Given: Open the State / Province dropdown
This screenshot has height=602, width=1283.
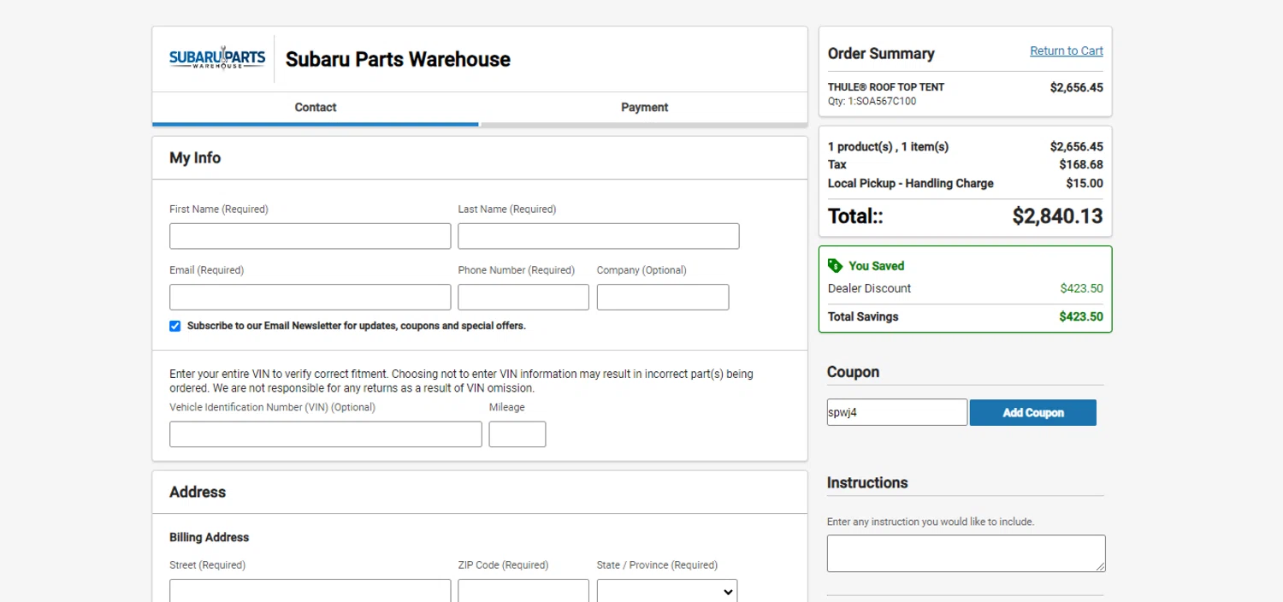Looking at the screenshot, I should point(667,591).
